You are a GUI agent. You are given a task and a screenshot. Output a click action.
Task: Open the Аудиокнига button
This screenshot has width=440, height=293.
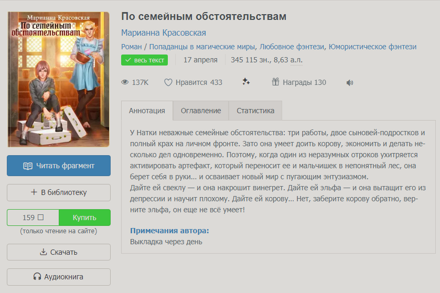[x=59, y=277]
